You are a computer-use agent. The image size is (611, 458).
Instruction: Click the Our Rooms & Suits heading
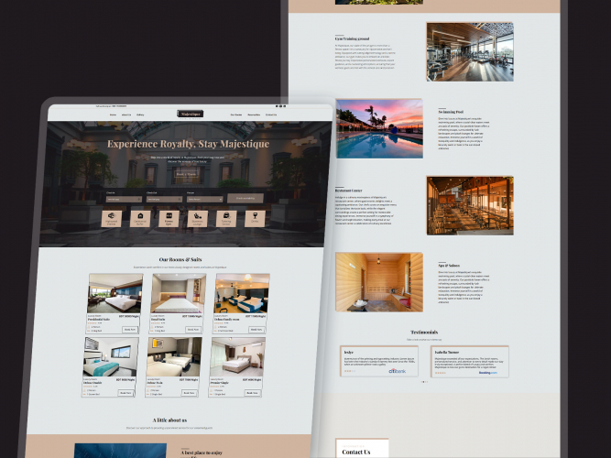[180, 259]
